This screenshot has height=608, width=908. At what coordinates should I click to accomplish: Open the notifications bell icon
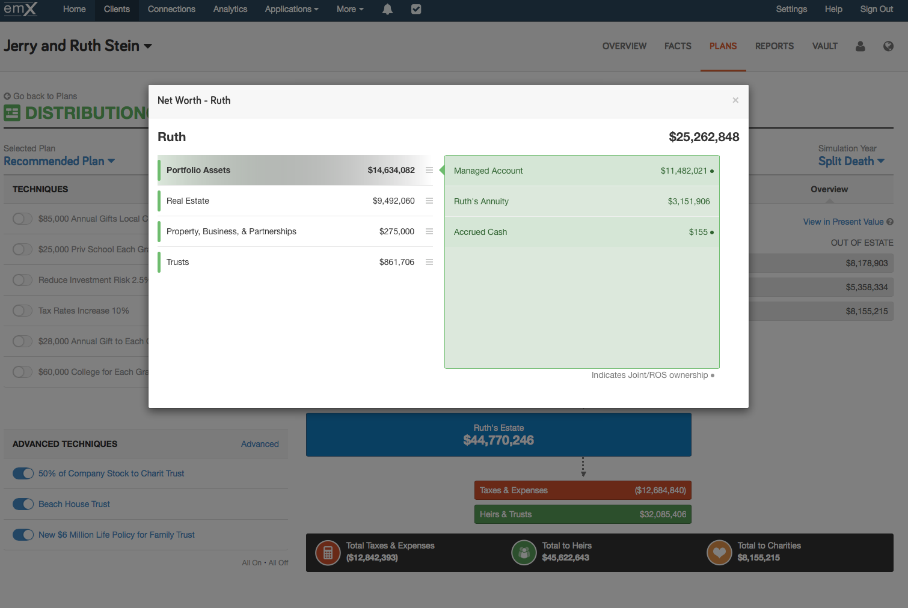tap(387, 9)
